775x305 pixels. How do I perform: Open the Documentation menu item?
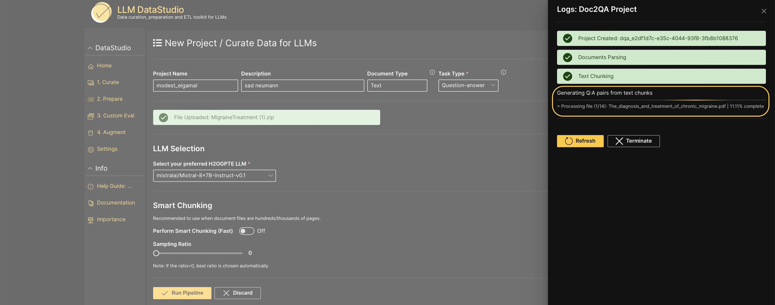(x=116, y=203)
